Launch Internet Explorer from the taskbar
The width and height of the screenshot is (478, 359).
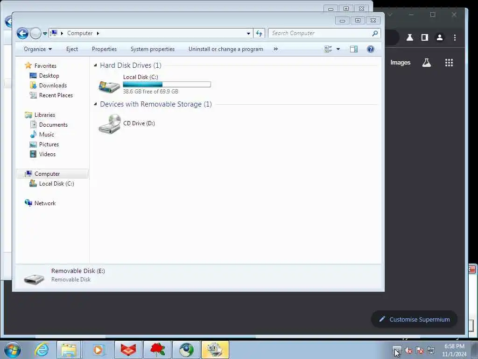tap(42, 350)
